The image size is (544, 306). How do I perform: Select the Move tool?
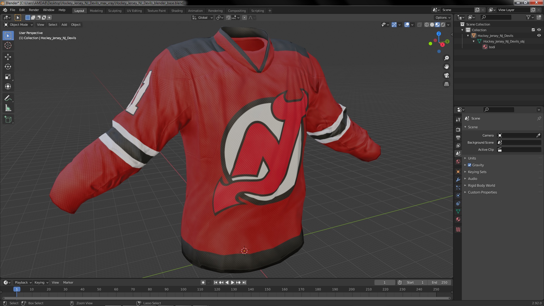[8, 57]
